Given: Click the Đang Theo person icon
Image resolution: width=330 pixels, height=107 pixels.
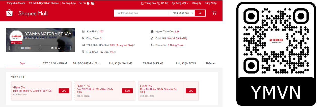Looking at the screenshot, I should [83, 38].
